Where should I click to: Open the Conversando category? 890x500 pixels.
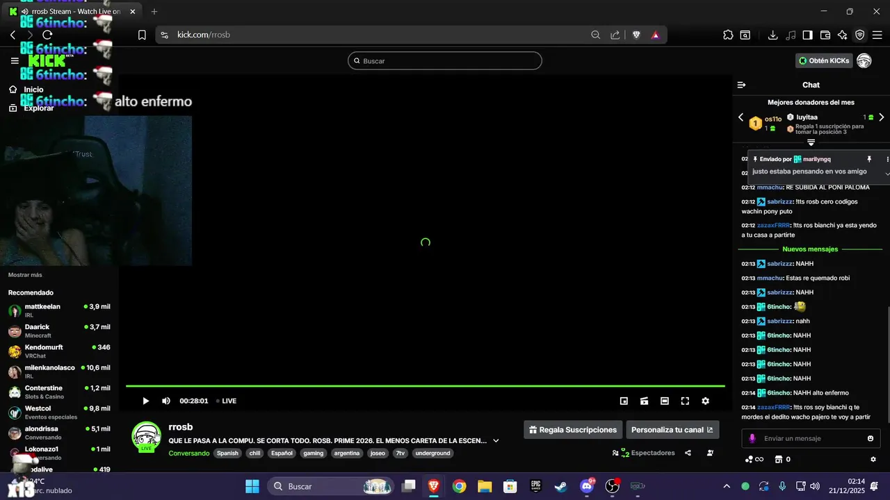tap(188, 453)
